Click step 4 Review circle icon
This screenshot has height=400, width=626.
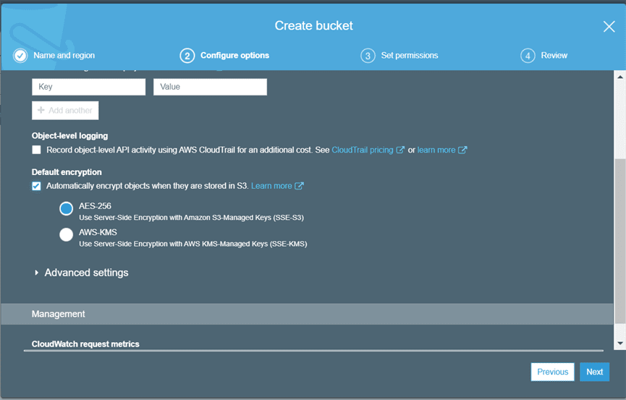[x=528, y=56]
